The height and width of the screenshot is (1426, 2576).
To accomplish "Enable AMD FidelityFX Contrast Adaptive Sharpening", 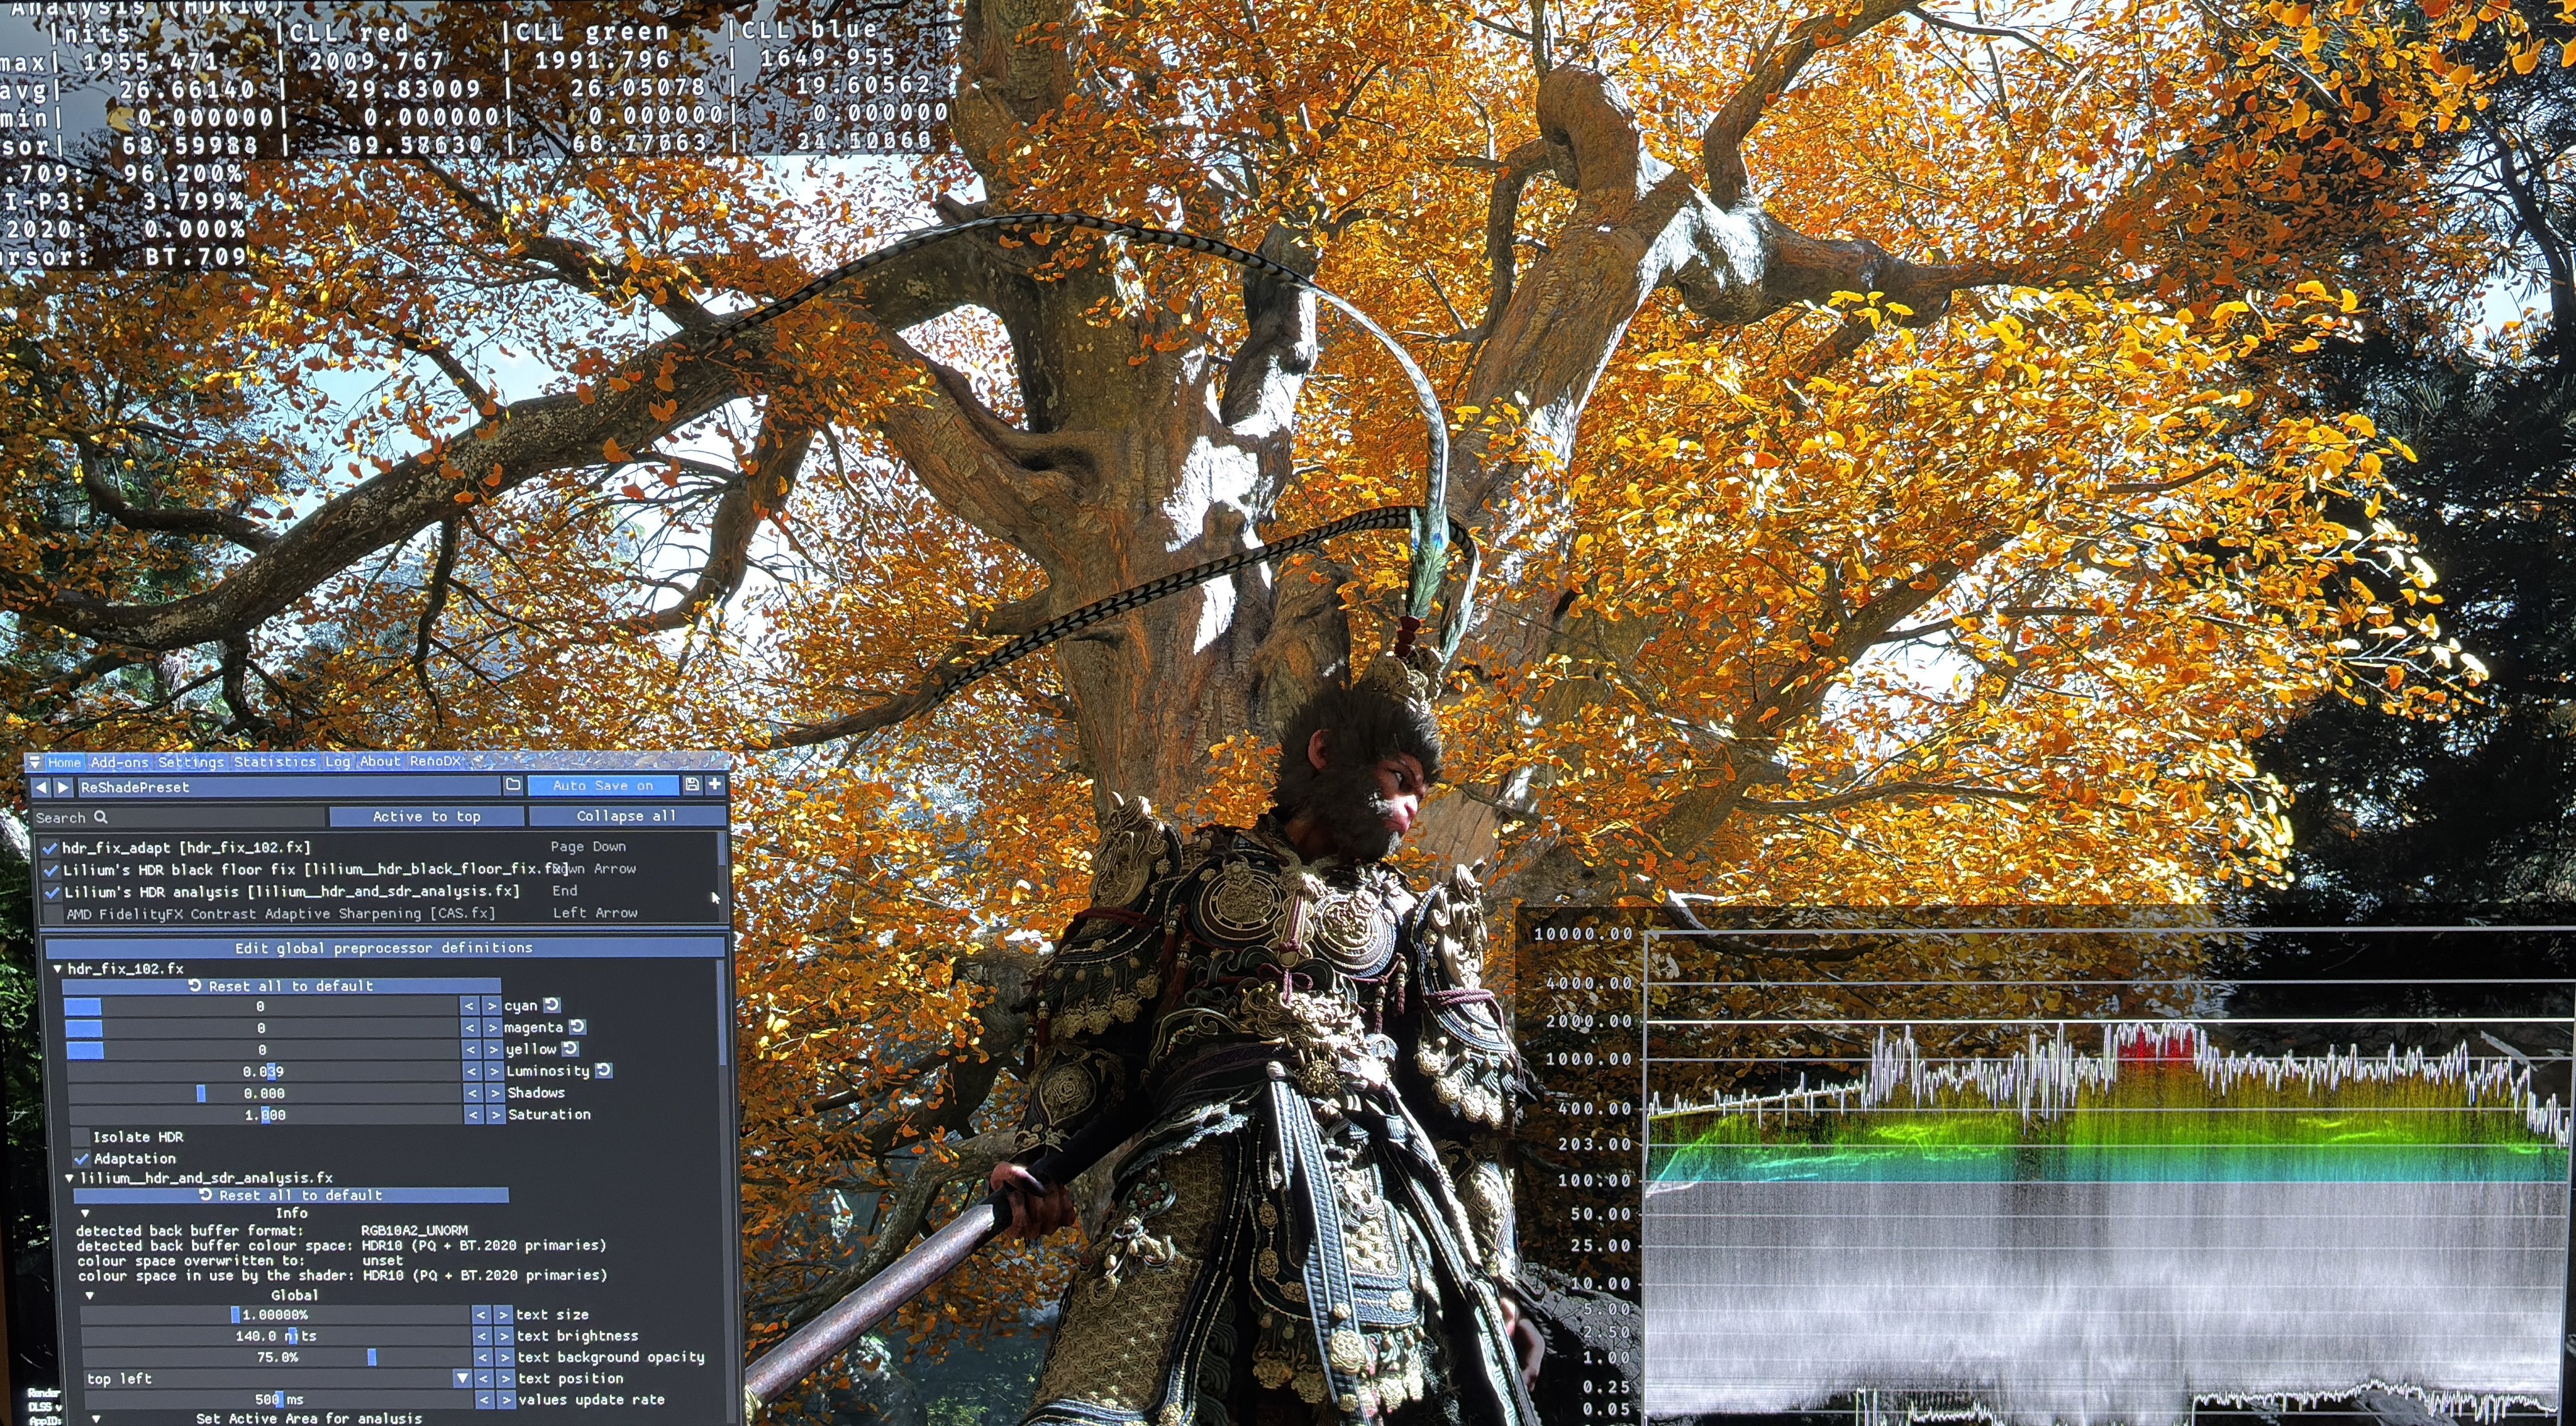I will click(53, 914).
